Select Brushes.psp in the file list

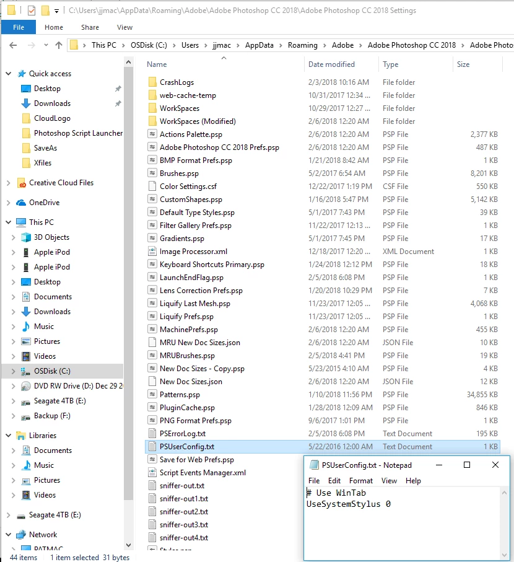click(x=179, y=173)
